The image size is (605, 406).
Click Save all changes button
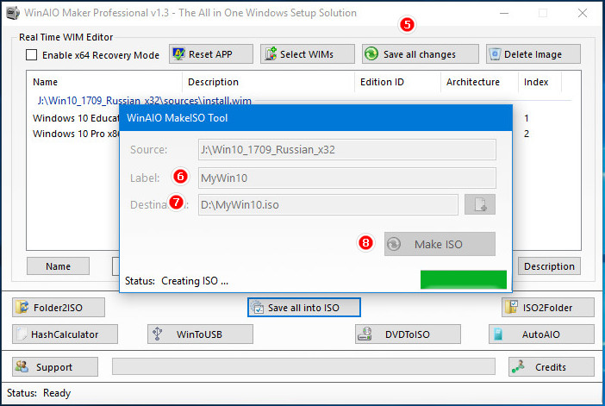coord(420,54)
